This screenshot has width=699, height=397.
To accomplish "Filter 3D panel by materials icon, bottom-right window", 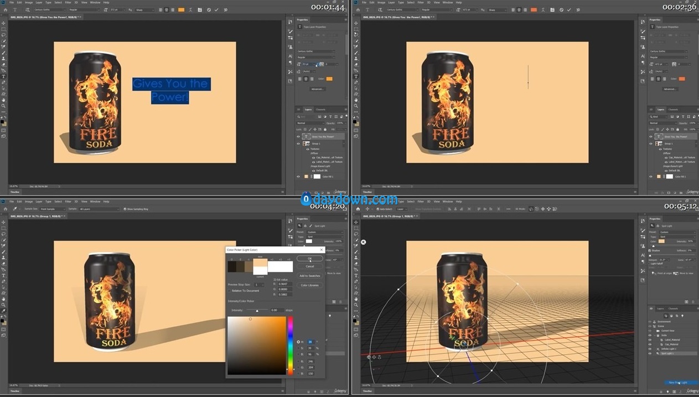I will click(x=677, y=316).
